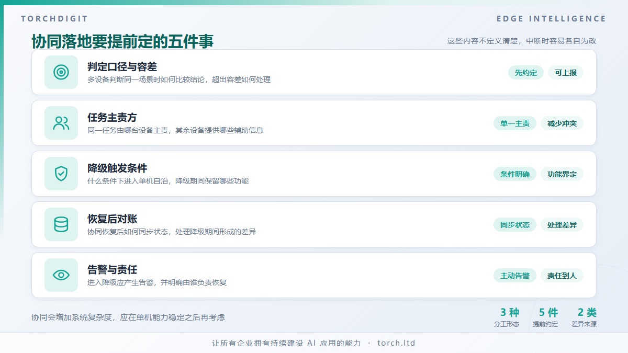This screenshot has height=353, width=628.
Task: Click the heading 任务主责方
Action: [x=112, y=118]
